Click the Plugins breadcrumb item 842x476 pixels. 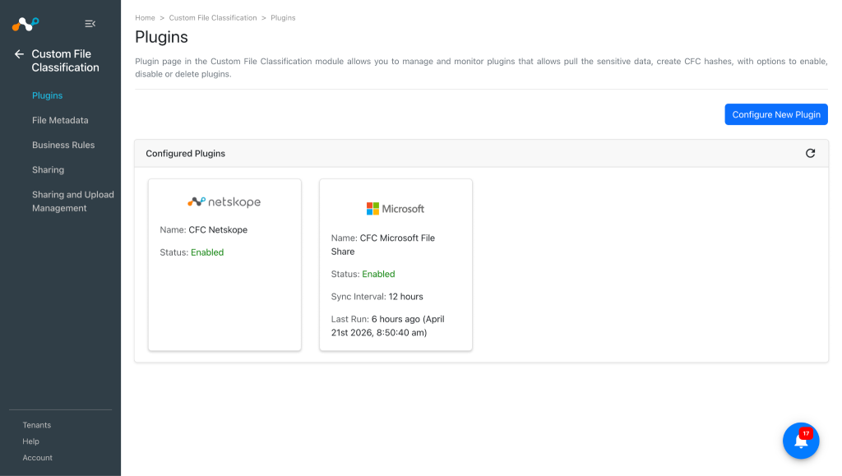pyautogui.click(x=283, y=18)
